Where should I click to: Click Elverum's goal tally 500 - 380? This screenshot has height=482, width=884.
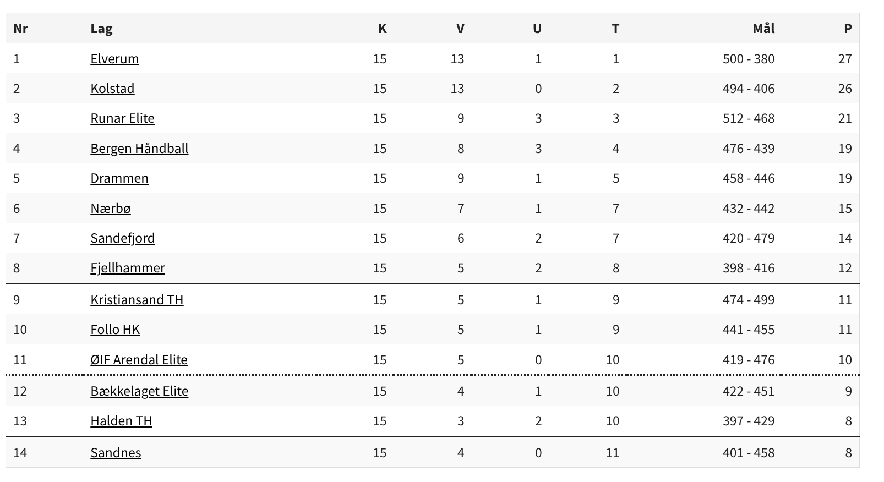pyautogui.click(x=748, y=59)
